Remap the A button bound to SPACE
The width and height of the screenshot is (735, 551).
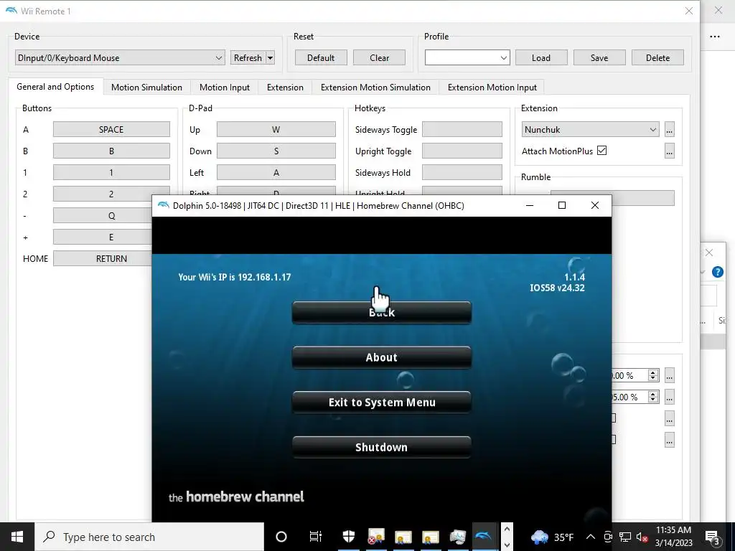click(x=111, y=129)
